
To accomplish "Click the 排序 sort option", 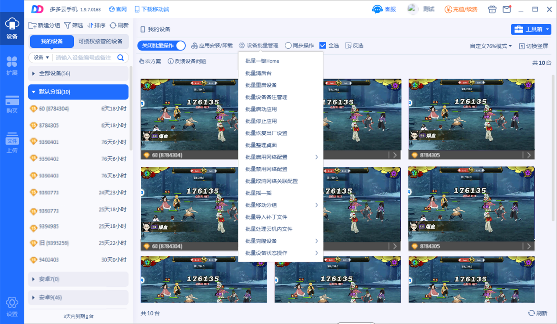I will tap(97, 25).
